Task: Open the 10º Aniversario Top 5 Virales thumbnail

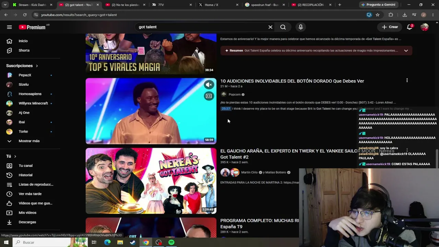Action: tap(151, 54)
